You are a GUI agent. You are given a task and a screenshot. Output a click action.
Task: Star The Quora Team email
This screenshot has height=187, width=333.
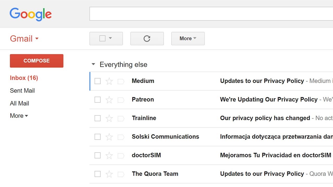point(109,174)
